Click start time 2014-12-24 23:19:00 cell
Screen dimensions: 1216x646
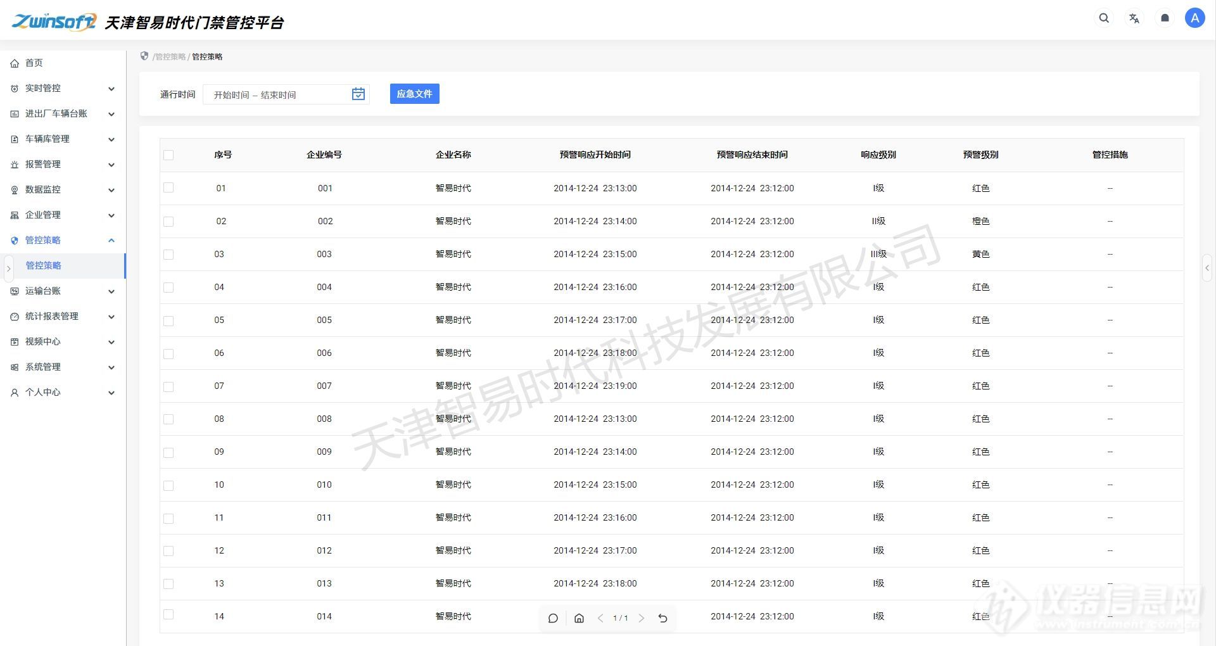[595, 386]
